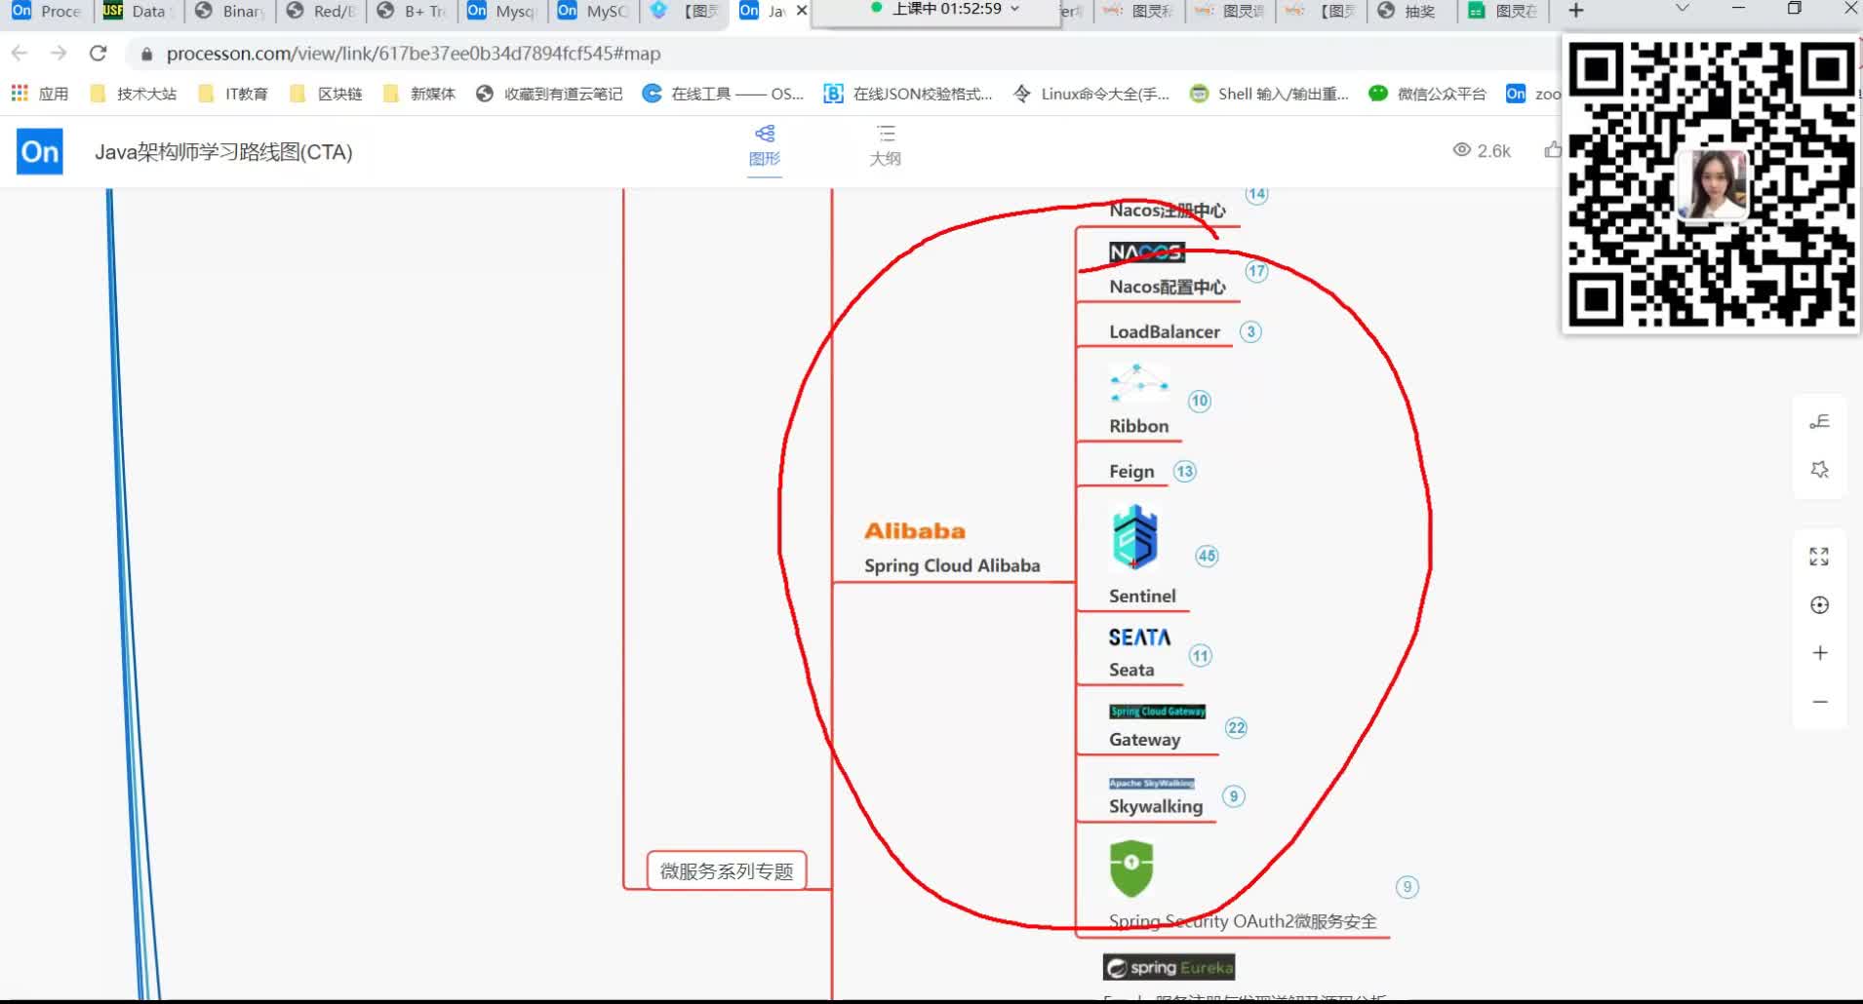This screenshot has width=1863, height=1004.
Task: Open 微信公众平台 bookmark
Action: [1428, 94]
